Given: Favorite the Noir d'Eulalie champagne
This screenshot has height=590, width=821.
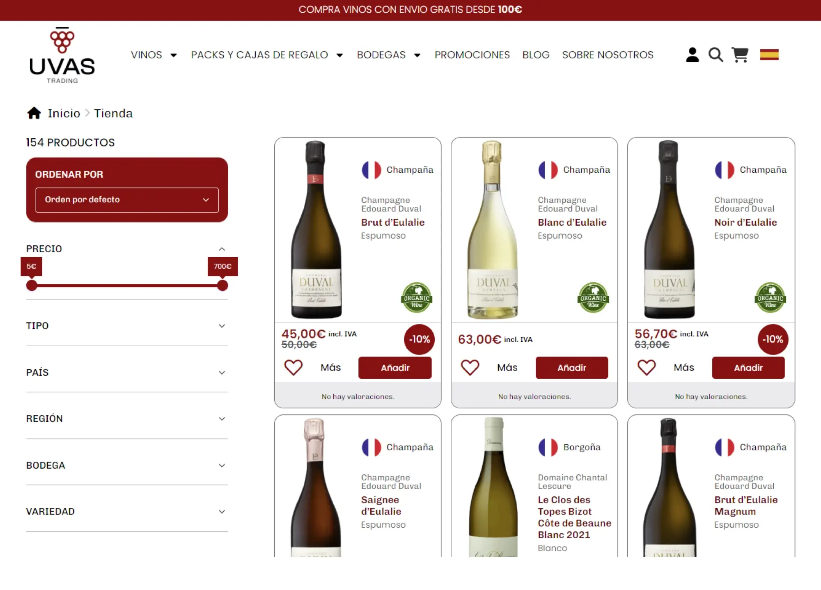Looking at the screenshot, I should tap(647, 368).
